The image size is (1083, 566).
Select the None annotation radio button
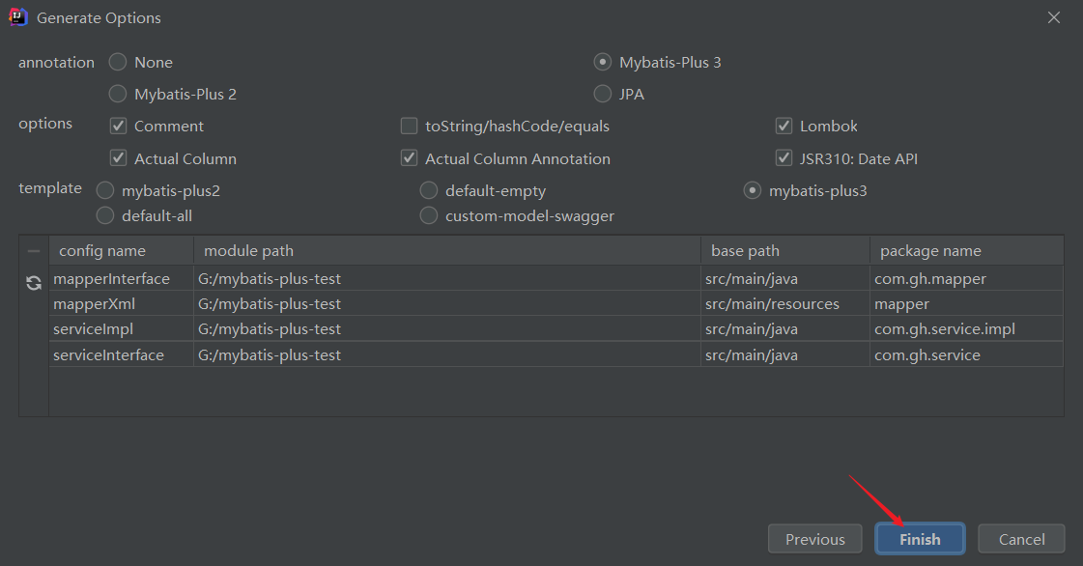coord(118,63)
